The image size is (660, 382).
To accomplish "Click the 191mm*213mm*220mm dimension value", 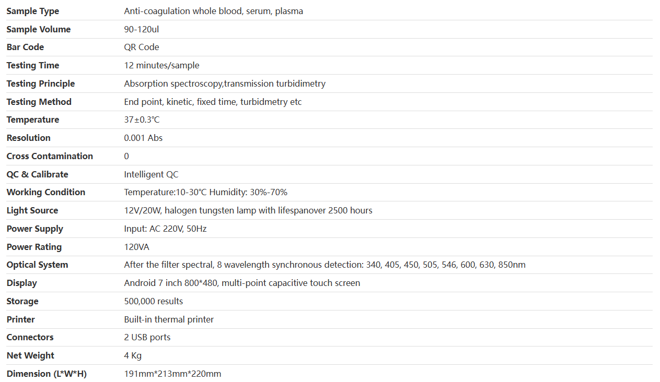I will [x=172, y=374].
